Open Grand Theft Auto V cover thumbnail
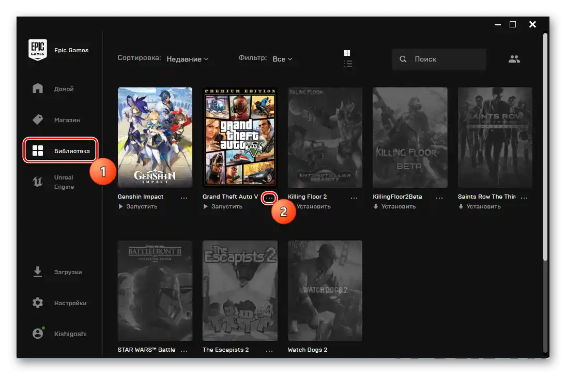The width and height of the screenshot is (566, 375). point(240,137)
